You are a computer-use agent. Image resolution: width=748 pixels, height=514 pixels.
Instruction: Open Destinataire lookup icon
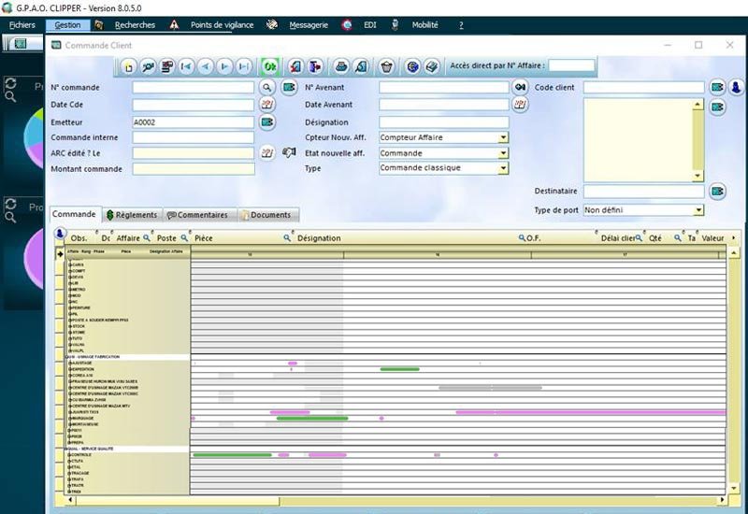717,192
